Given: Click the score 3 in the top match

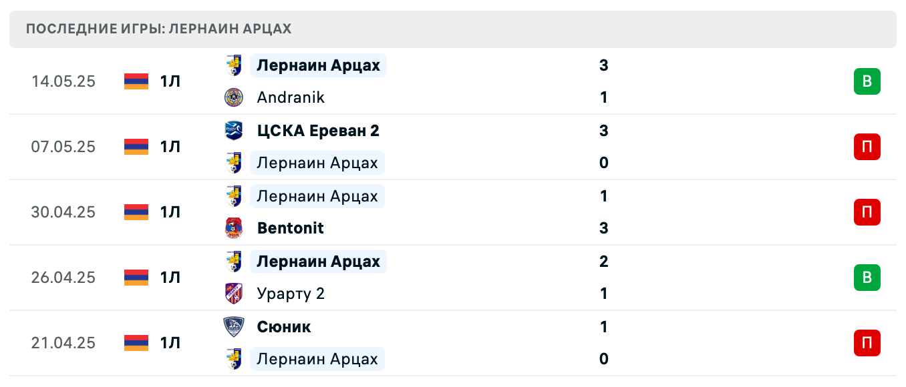Looking at the screenshot, I should 603,65.
